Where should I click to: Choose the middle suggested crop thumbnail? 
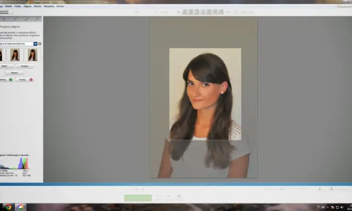tap(15, 55)
